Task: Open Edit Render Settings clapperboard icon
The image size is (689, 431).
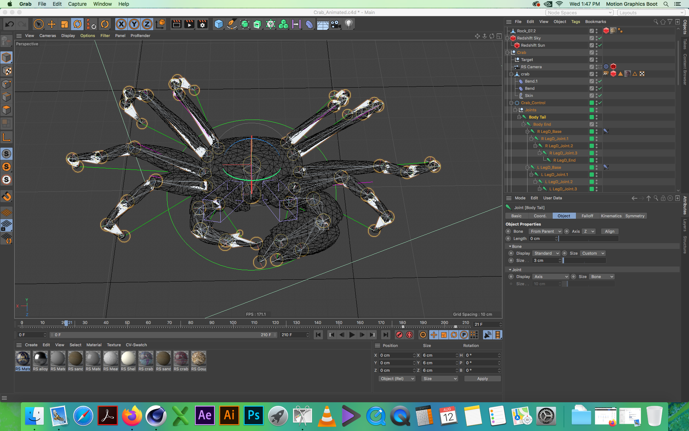Action: tap(202, 24)
